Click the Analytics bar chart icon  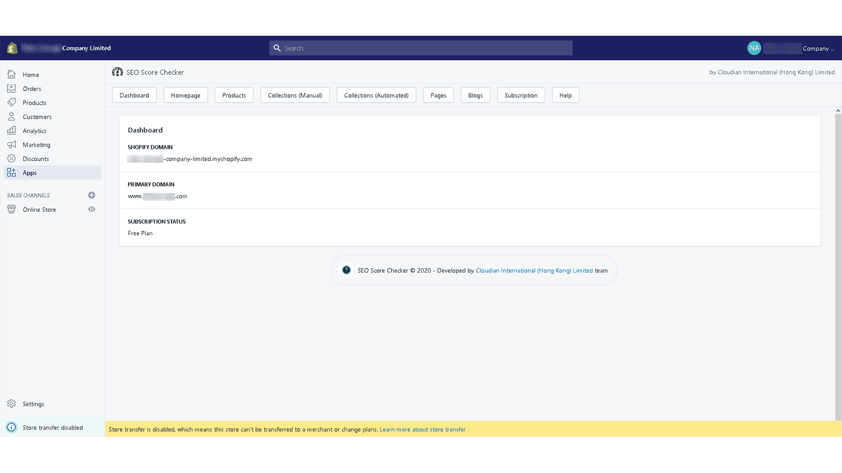coord(12,130)
